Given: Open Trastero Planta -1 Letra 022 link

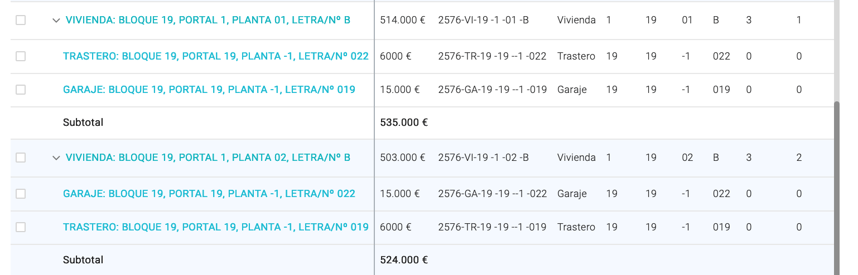Looking at the screenshot, I should (x=216, y=56).
